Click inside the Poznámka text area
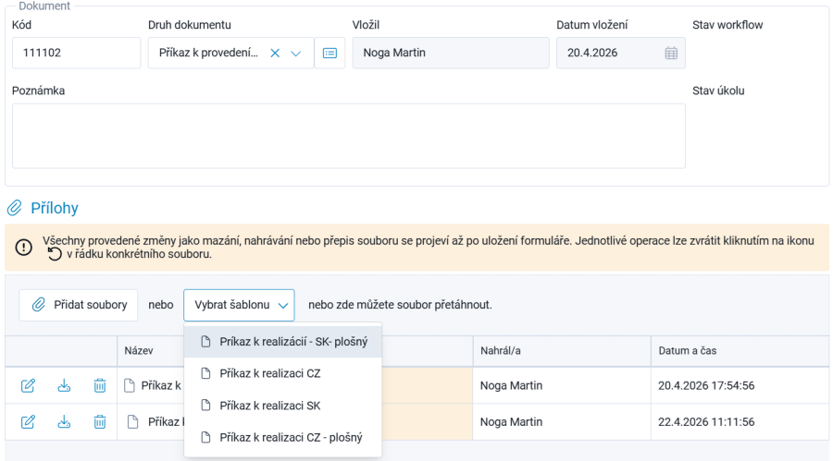The height and width of the screenshot is (461, 833). (x=349, y=136)
